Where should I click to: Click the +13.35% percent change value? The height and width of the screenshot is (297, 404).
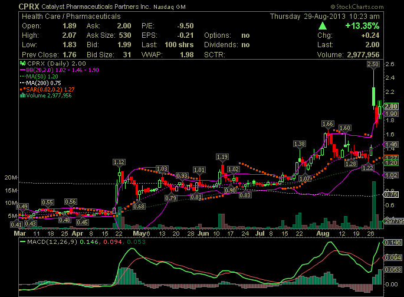pos(362,26)
